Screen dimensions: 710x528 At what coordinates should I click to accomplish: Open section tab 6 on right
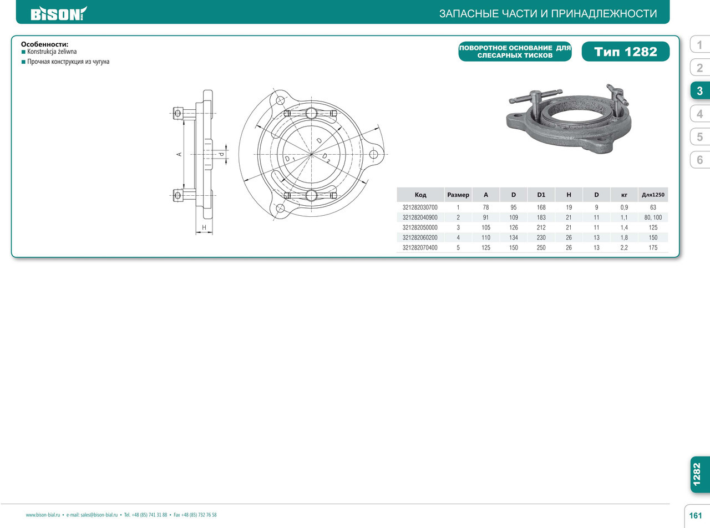[x=700, y=160]
